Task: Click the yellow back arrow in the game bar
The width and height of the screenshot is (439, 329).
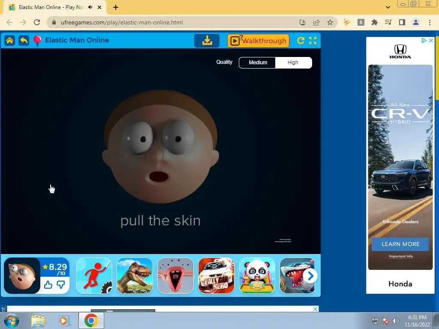Action: (x=24, y=41)
